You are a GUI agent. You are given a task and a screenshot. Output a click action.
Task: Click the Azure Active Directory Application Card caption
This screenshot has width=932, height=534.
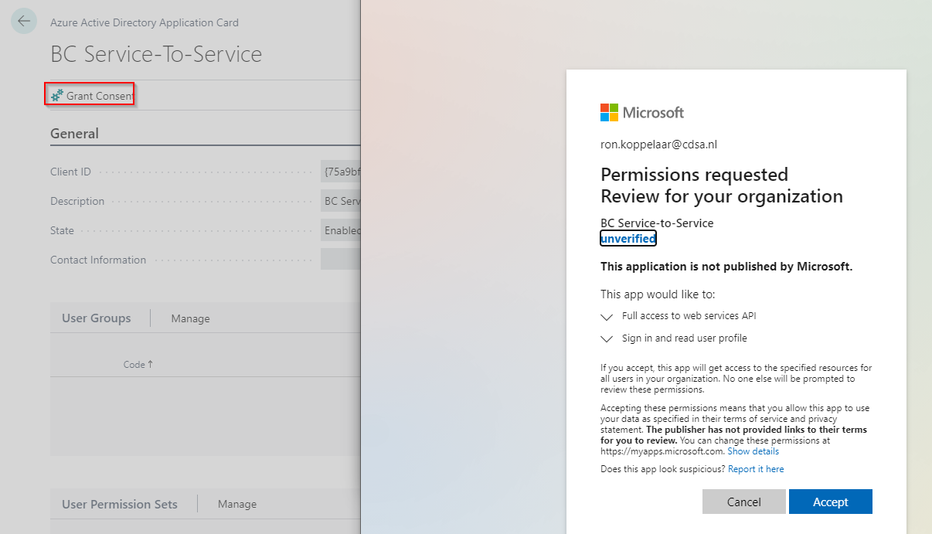coord(145,22)
